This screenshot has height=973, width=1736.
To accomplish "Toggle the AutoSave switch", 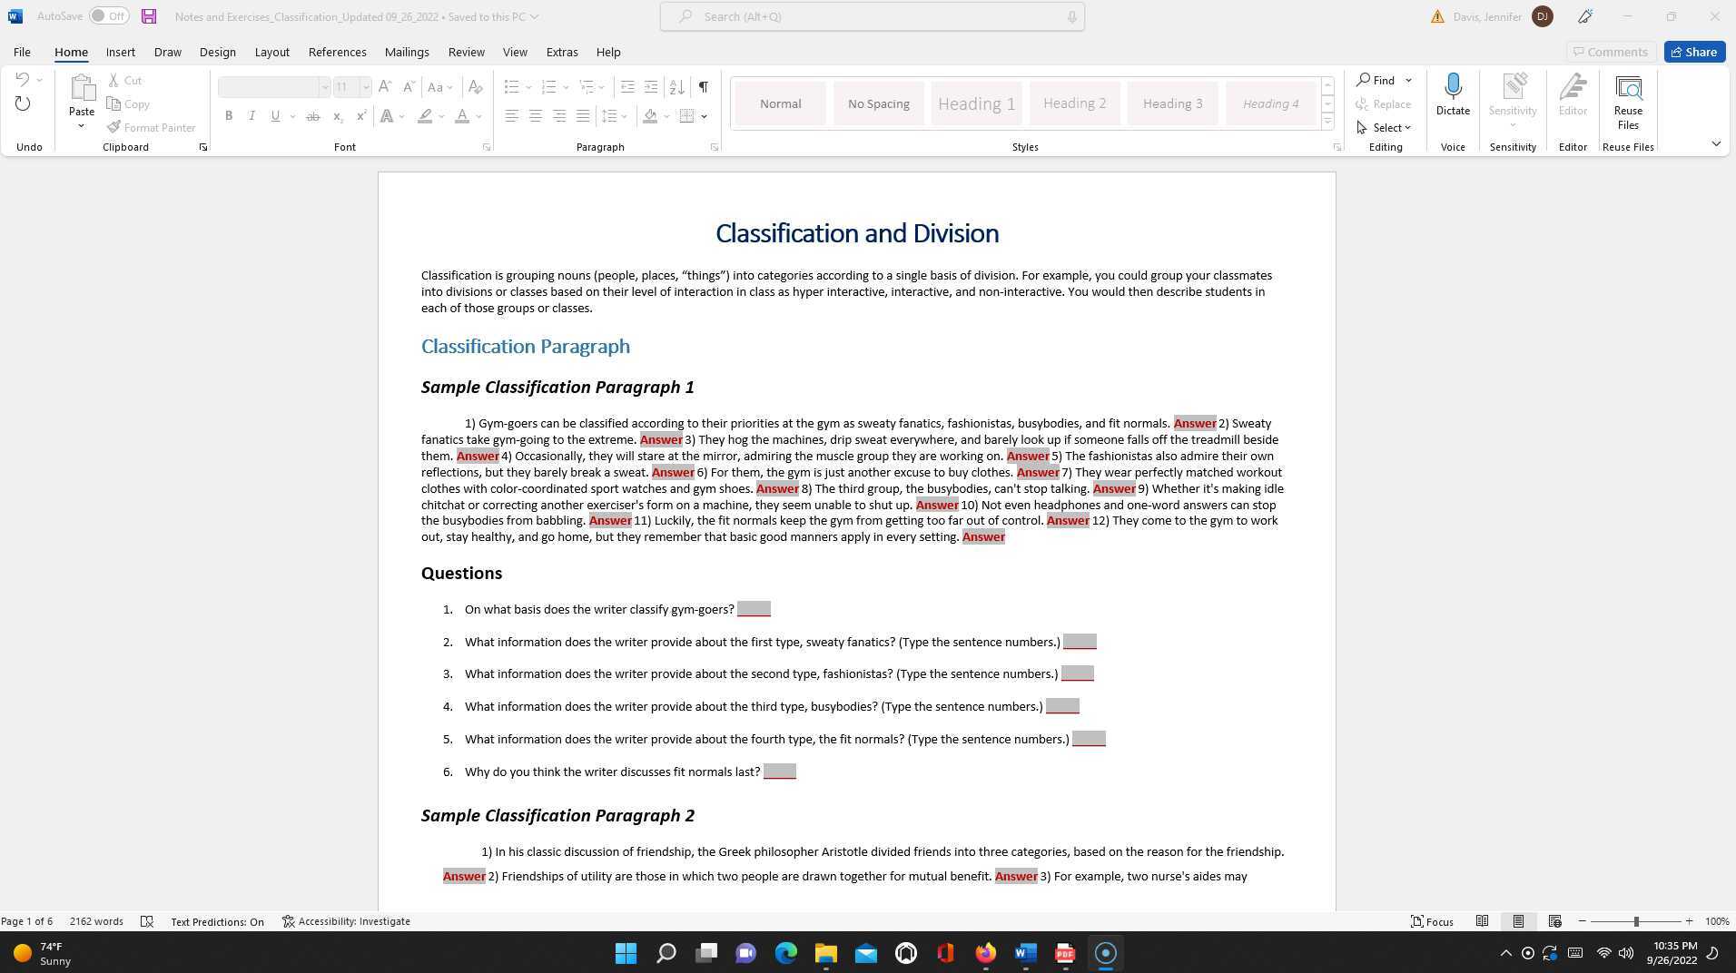I will point(108,15).
